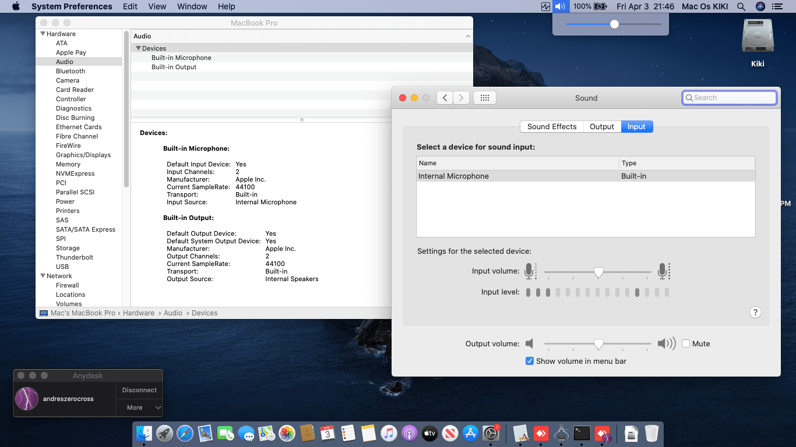Open the Window menu in menu bar
This screenshot has height=447, width=796.
(x=192, y=6)
